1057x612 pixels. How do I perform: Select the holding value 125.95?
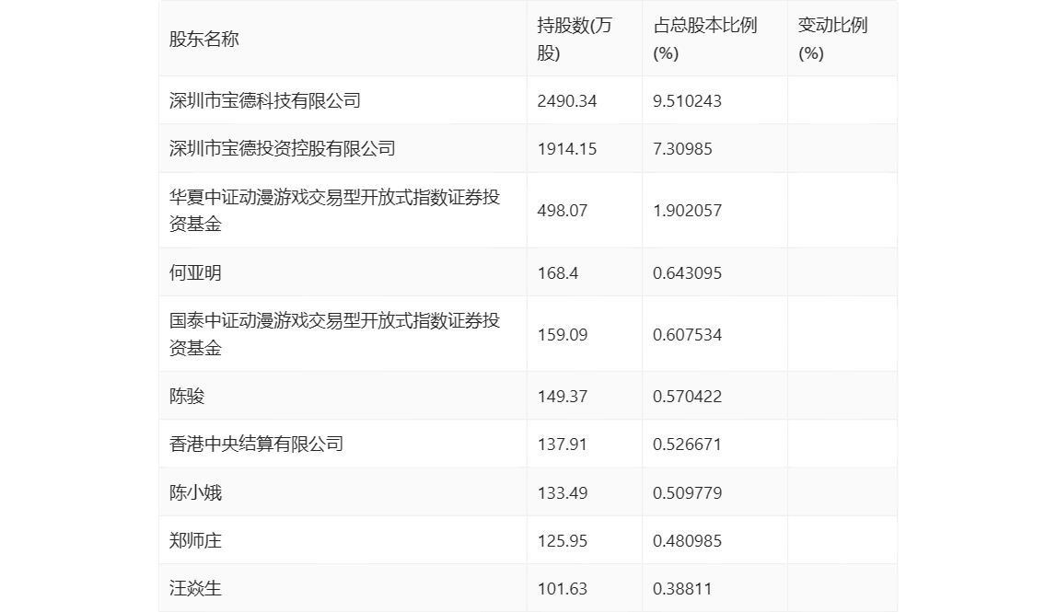pos(563,540)
